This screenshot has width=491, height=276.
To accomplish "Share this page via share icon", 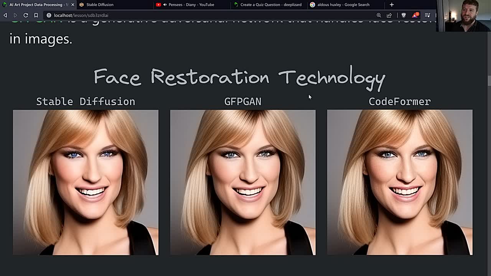I will tap(389, 15).
